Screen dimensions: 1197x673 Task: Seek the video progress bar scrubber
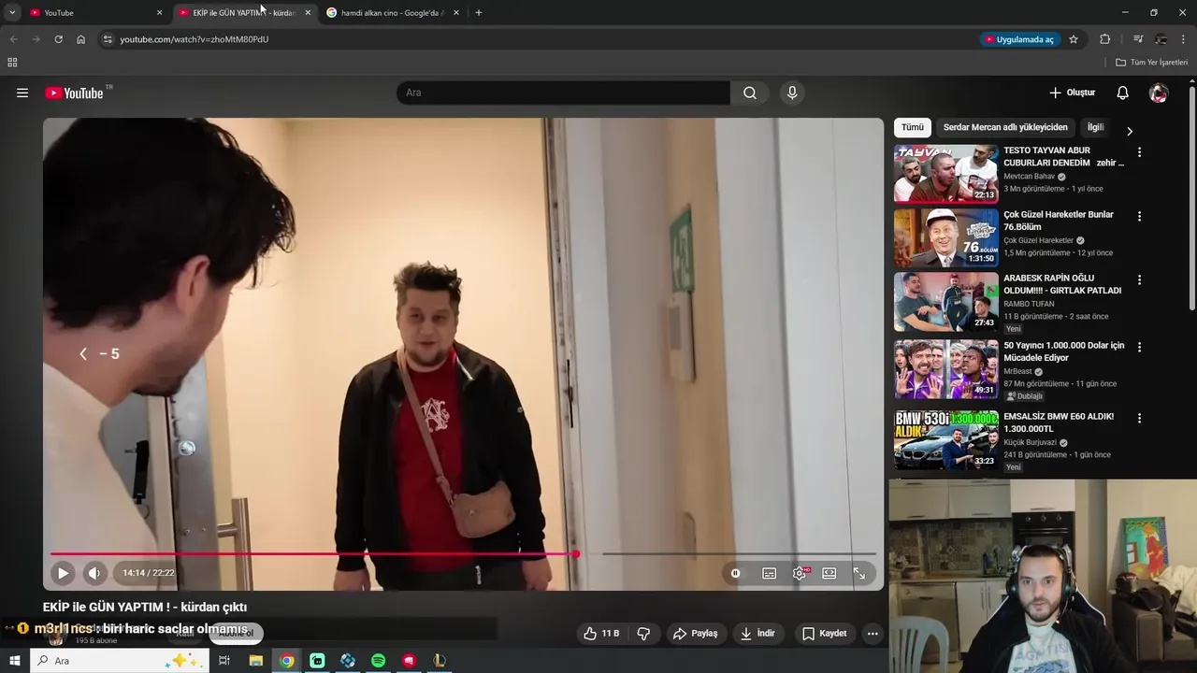pos(576,554)
